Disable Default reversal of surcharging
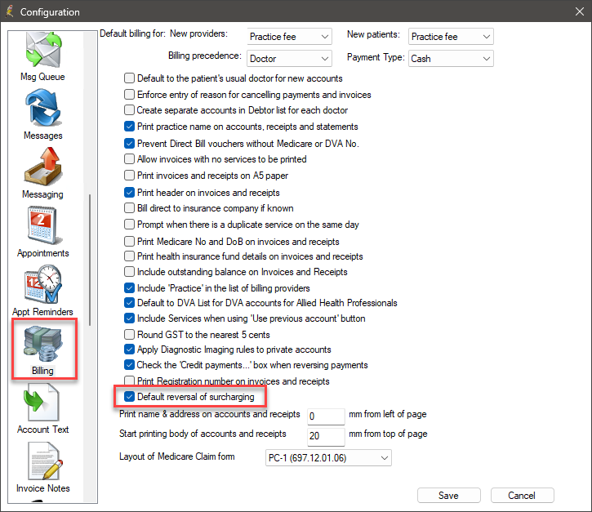592x512 pixels. tap(130, 397)
